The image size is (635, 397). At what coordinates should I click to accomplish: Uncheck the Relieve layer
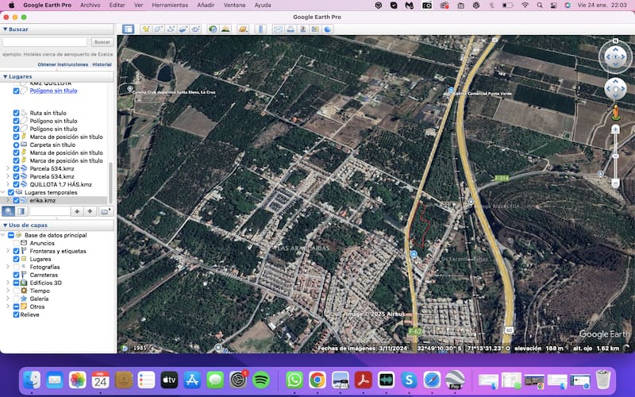click(x=16, y=314)
